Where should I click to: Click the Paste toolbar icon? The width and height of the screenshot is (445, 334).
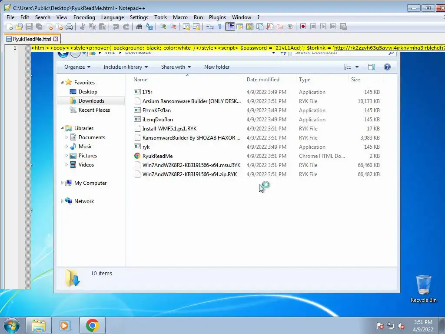click(x=103, y=27)
